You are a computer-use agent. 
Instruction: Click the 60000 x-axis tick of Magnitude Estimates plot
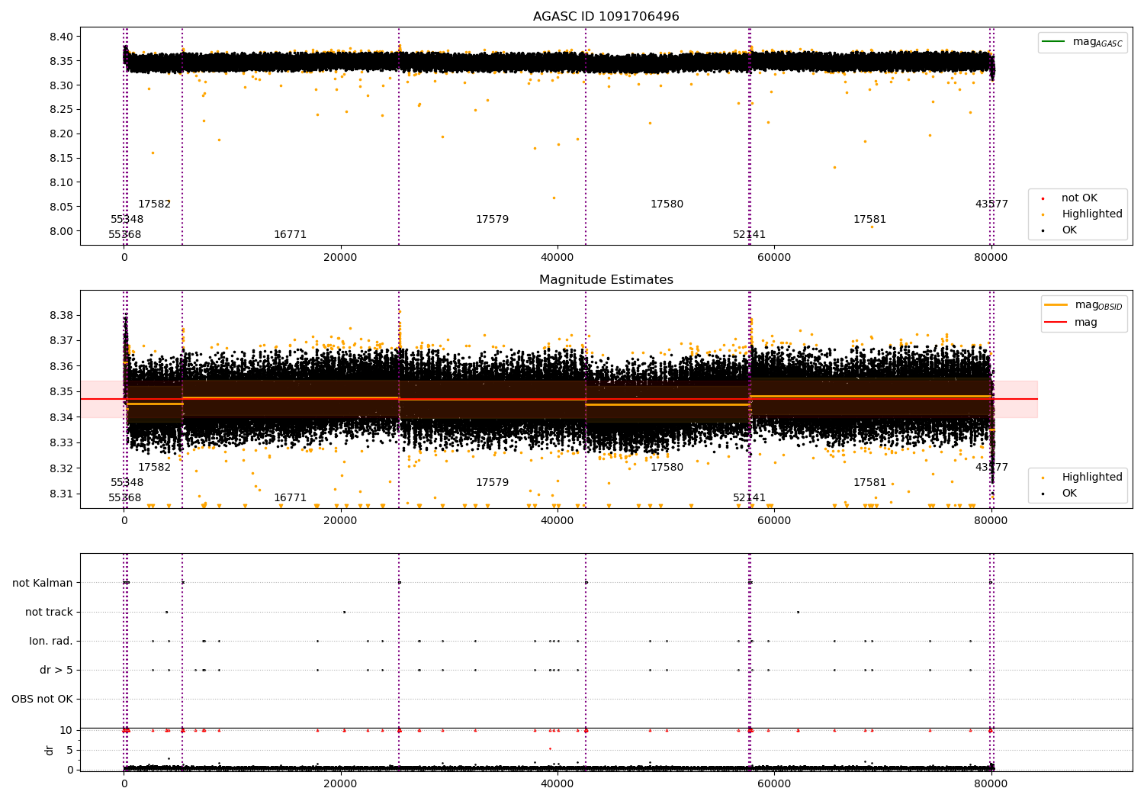[774, 521]
